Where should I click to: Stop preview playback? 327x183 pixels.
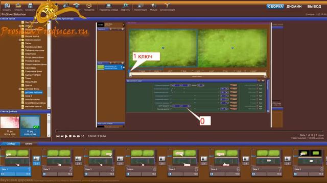tap(71, 136)
